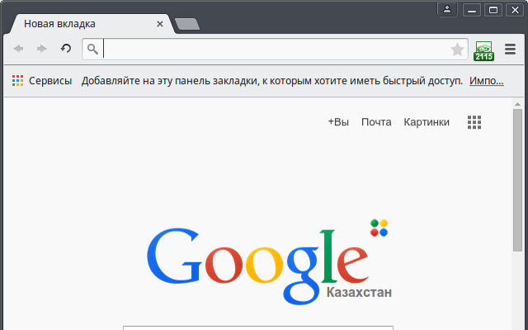Open the +Вы link
This screenshot has width=528, height=330.
[x=338, y=122]
